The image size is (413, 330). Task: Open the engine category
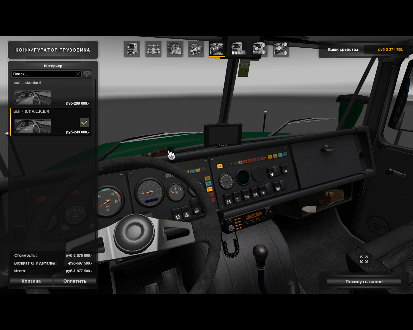point(175,49)
